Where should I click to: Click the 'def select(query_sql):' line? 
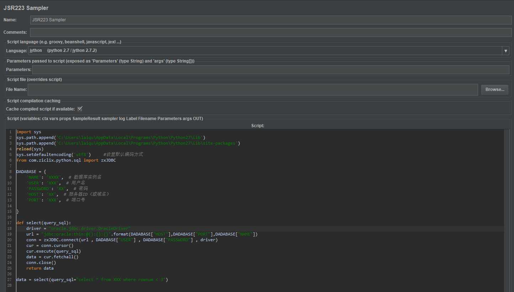click(x=44, y=223)
